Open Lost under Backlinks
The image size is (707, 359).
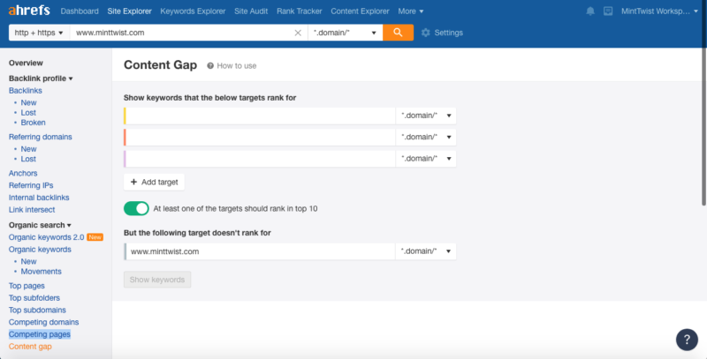28,113
